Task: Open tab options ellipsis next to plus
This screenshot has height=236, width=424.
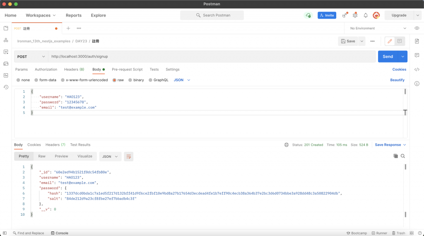Action: [79, 28]
